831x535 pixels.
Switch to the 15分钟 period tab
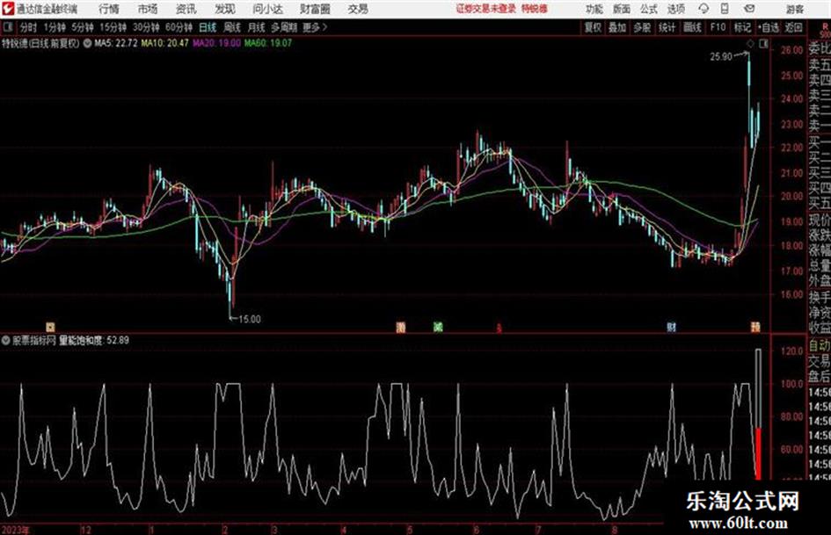pos(113,27)
